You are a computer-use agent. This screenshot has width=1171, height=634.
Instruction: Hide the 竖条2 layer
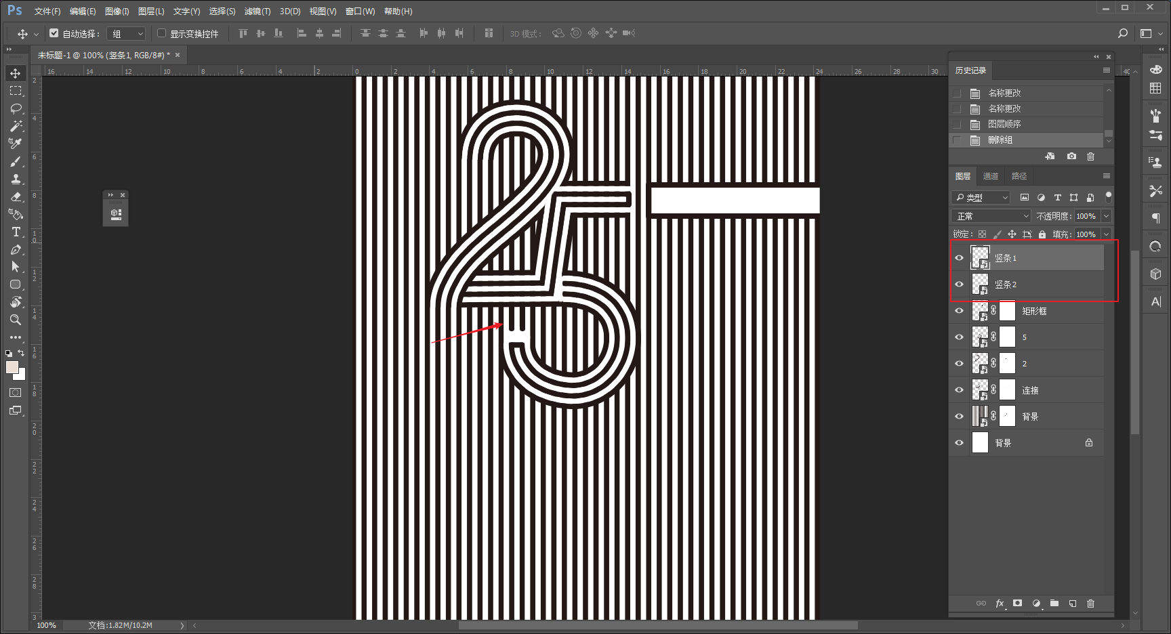tap(959, 284)
